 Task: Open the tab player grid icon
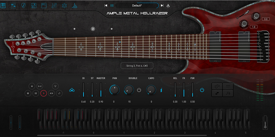(34, 5)
